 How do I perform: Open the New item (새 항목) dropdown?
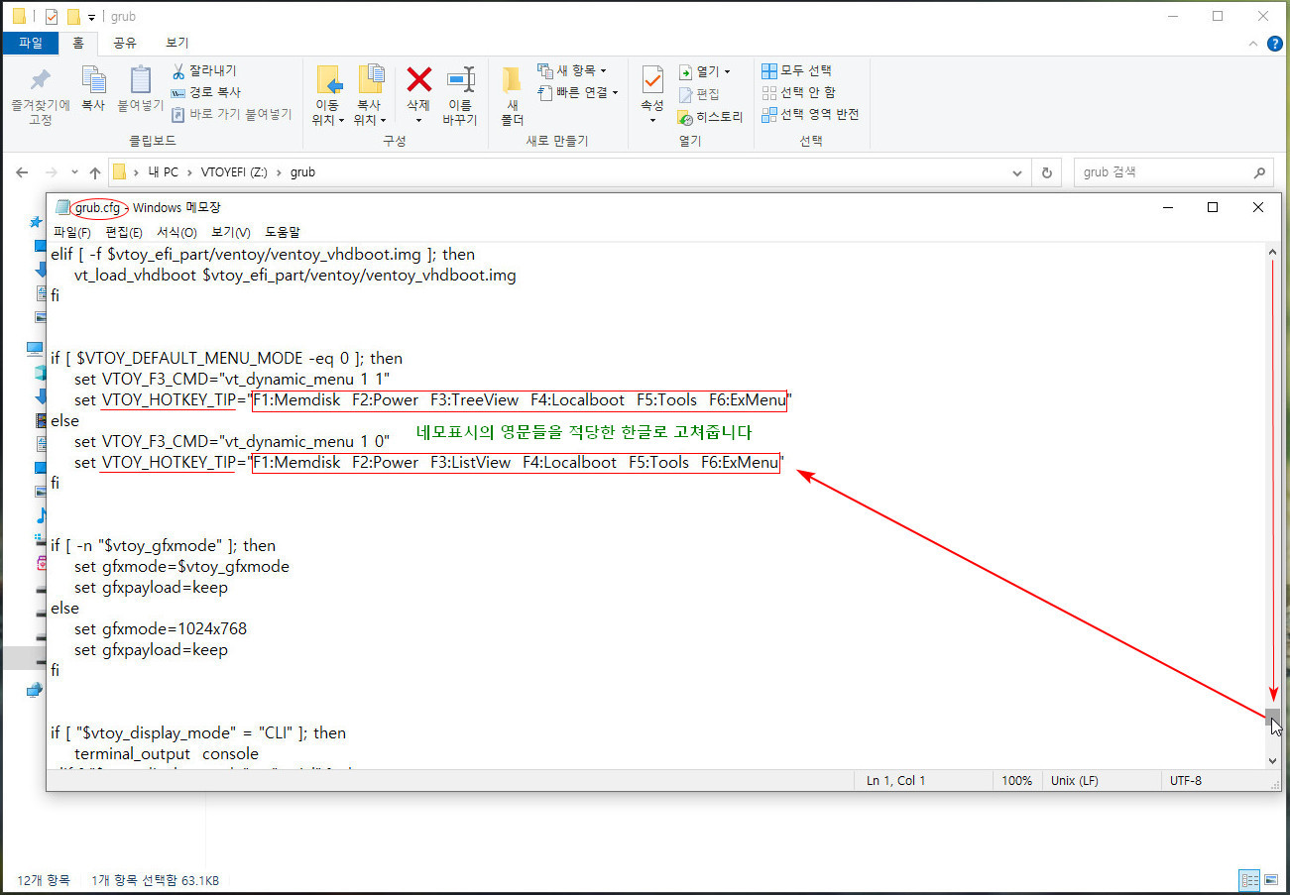[572, 70]
